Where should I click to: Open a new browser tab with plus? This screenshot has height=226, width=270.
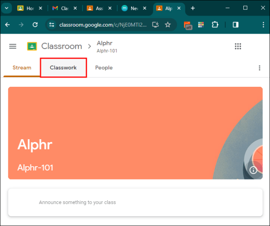point(193,8)
